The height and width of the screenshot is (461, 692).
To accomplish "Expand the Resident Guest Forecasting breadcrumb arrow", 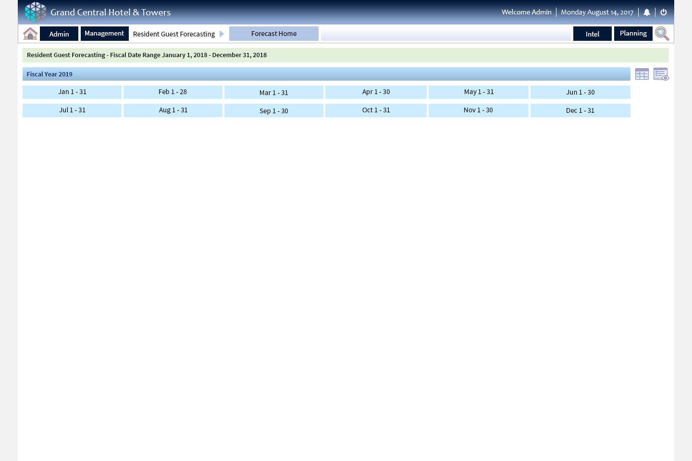I will click(x=222, y=34).
